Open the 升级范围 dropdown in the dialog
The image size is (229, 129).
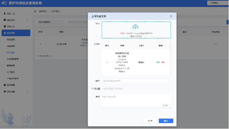[x=136, y=89]
